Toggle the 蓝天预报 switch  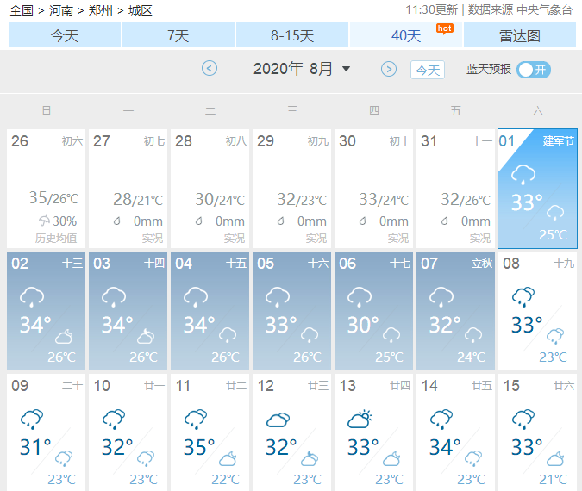534,70
